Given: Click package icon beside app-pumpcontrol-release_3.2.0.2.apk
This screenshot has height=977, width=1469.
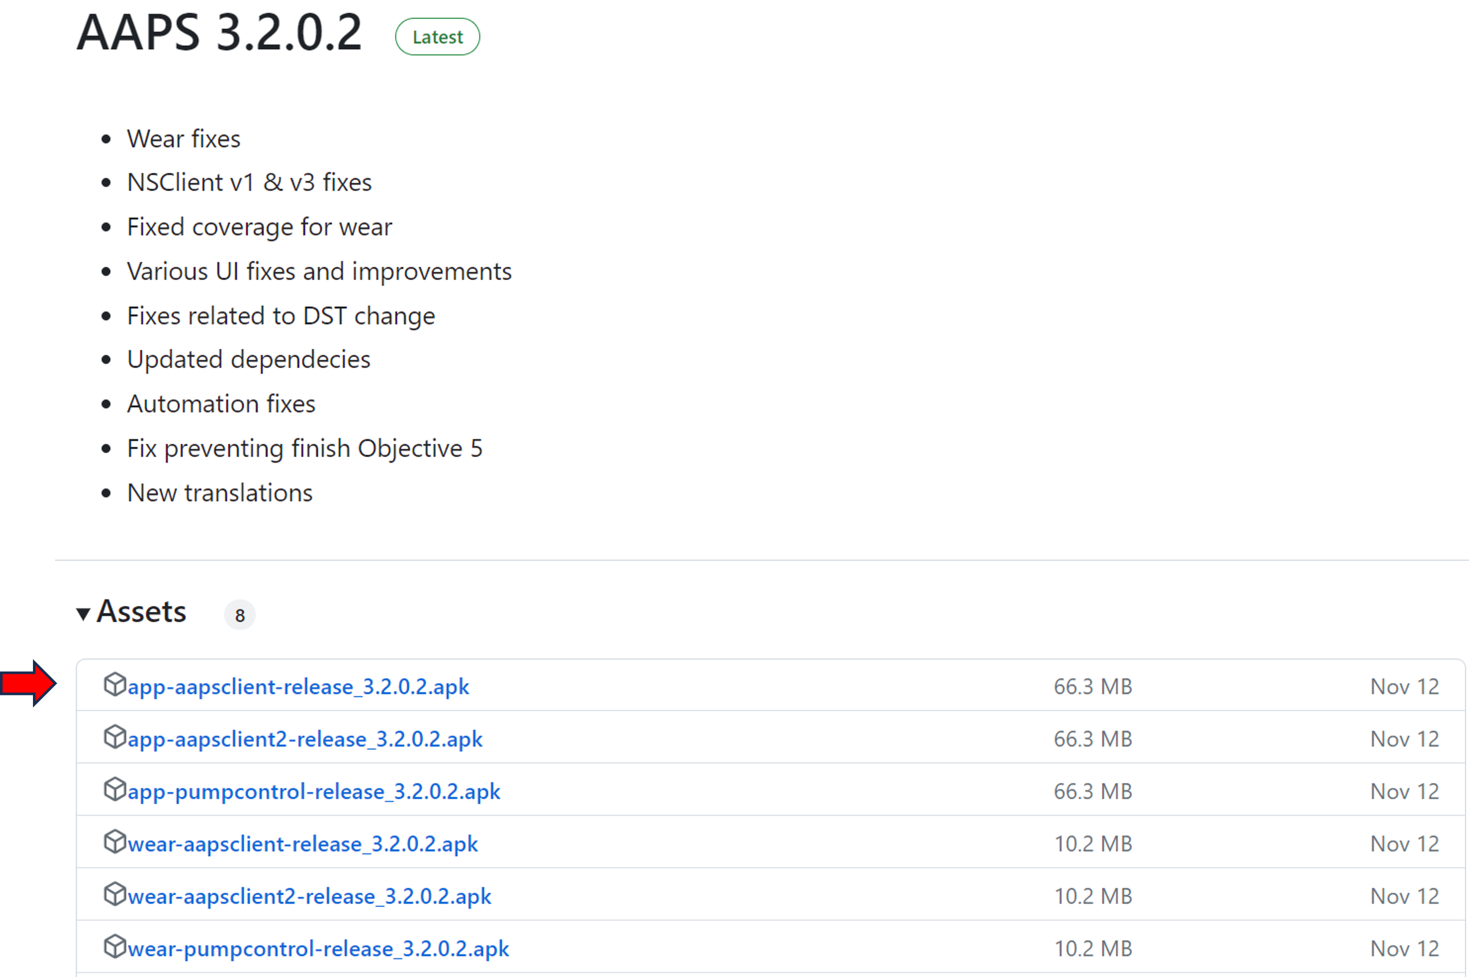Looking at the screenshot, I should click(x=115, y=789).
